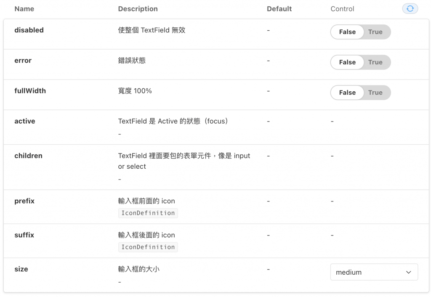The height and width of the screenshot is (297, 431).
Task: Open the size medium dropdown
Action: tap(367, 272)
